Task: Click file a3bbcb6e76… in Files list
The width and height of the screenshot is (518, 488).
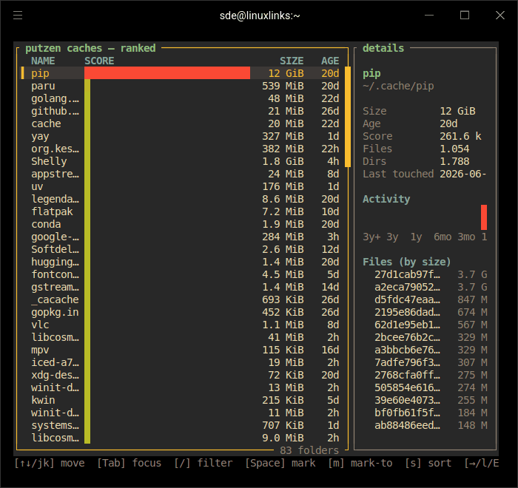Action: 407,350
